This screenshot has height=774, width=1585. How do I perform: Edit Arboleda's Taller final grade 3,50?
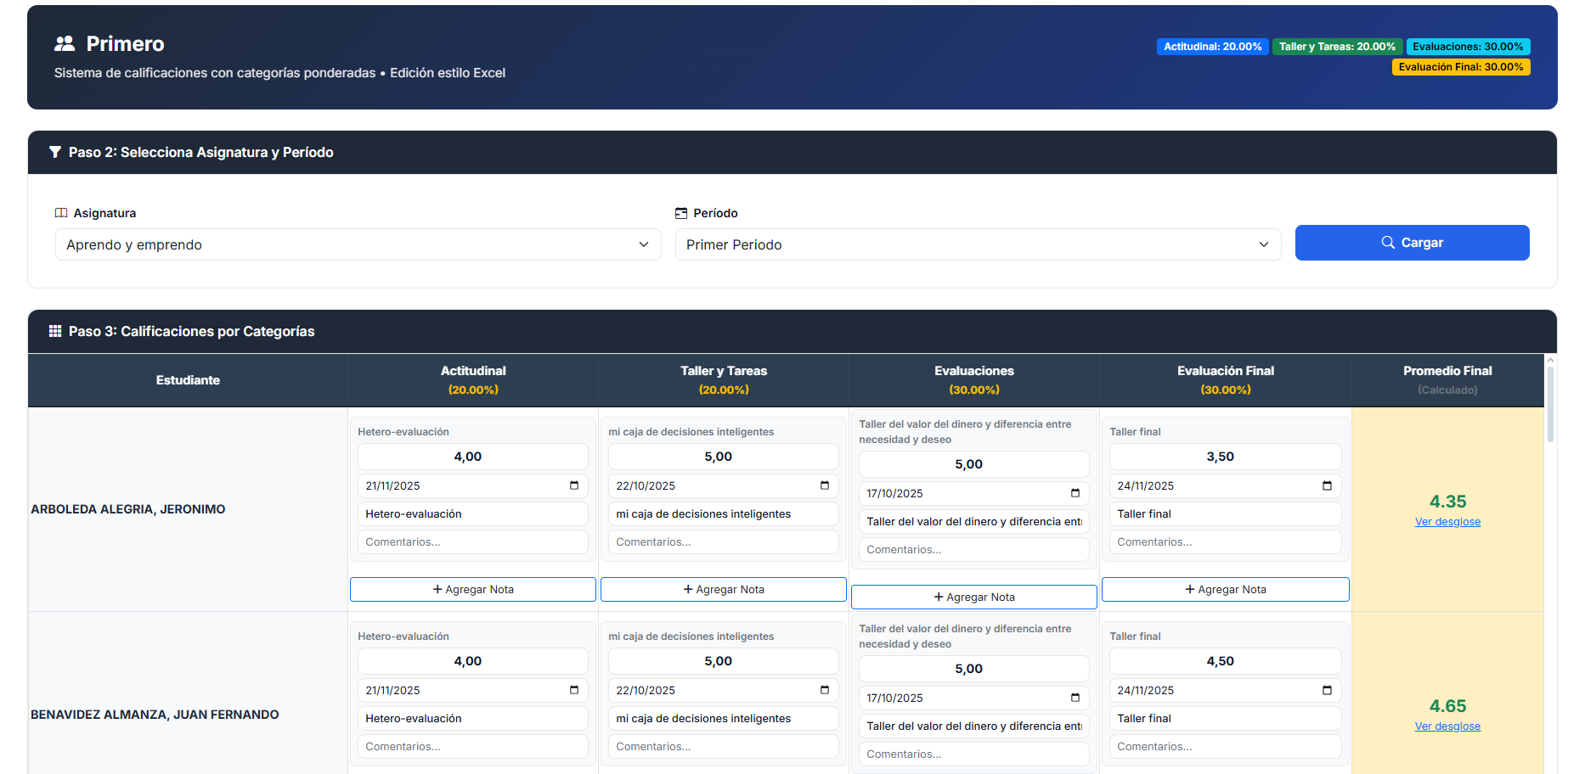coord(1225,457)
